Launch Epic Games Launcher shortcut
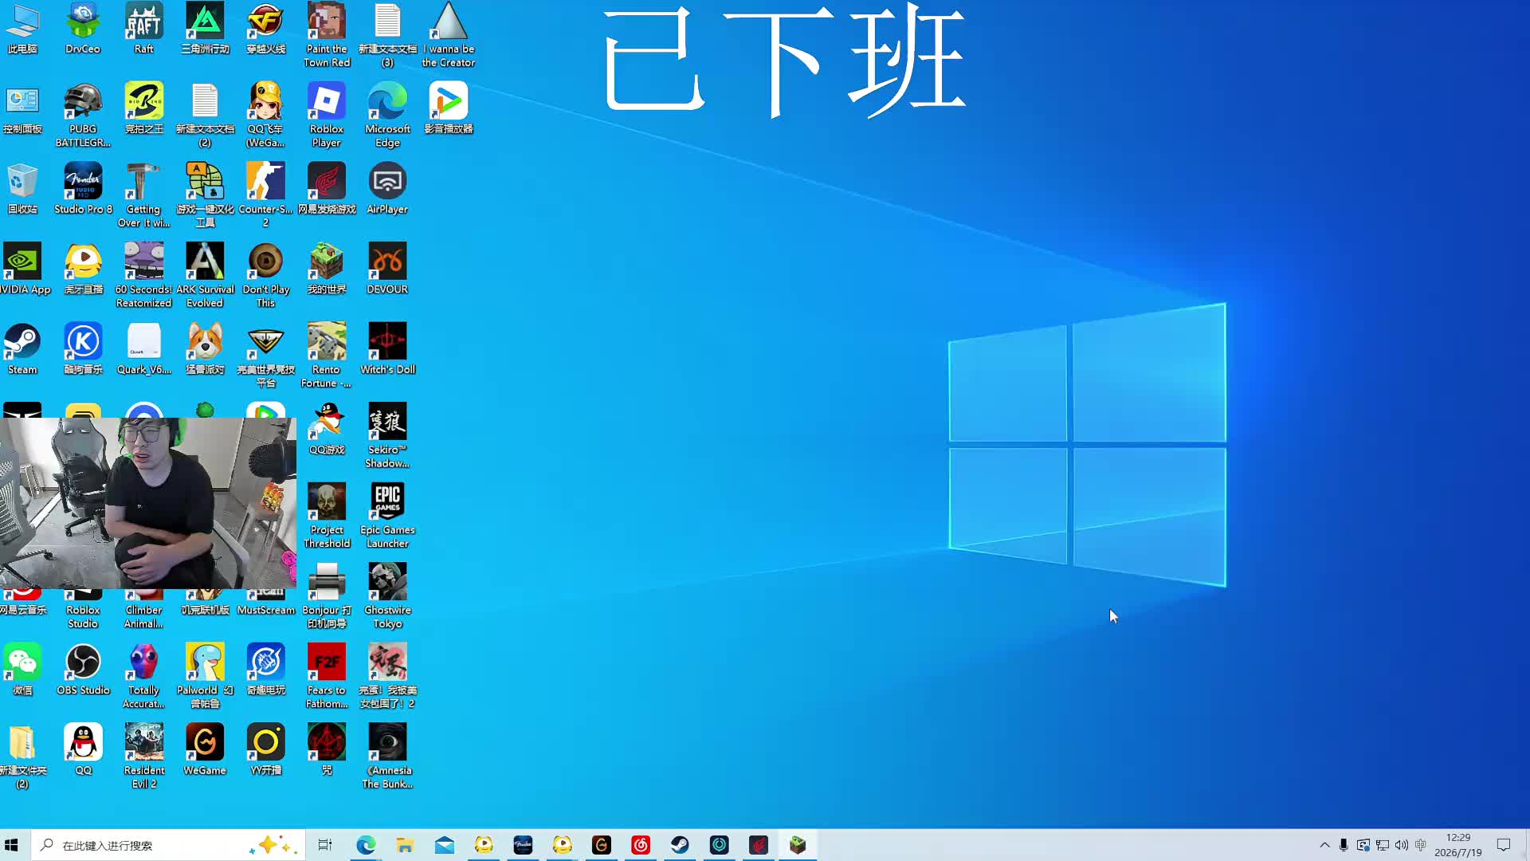 (x=387, y=516)
